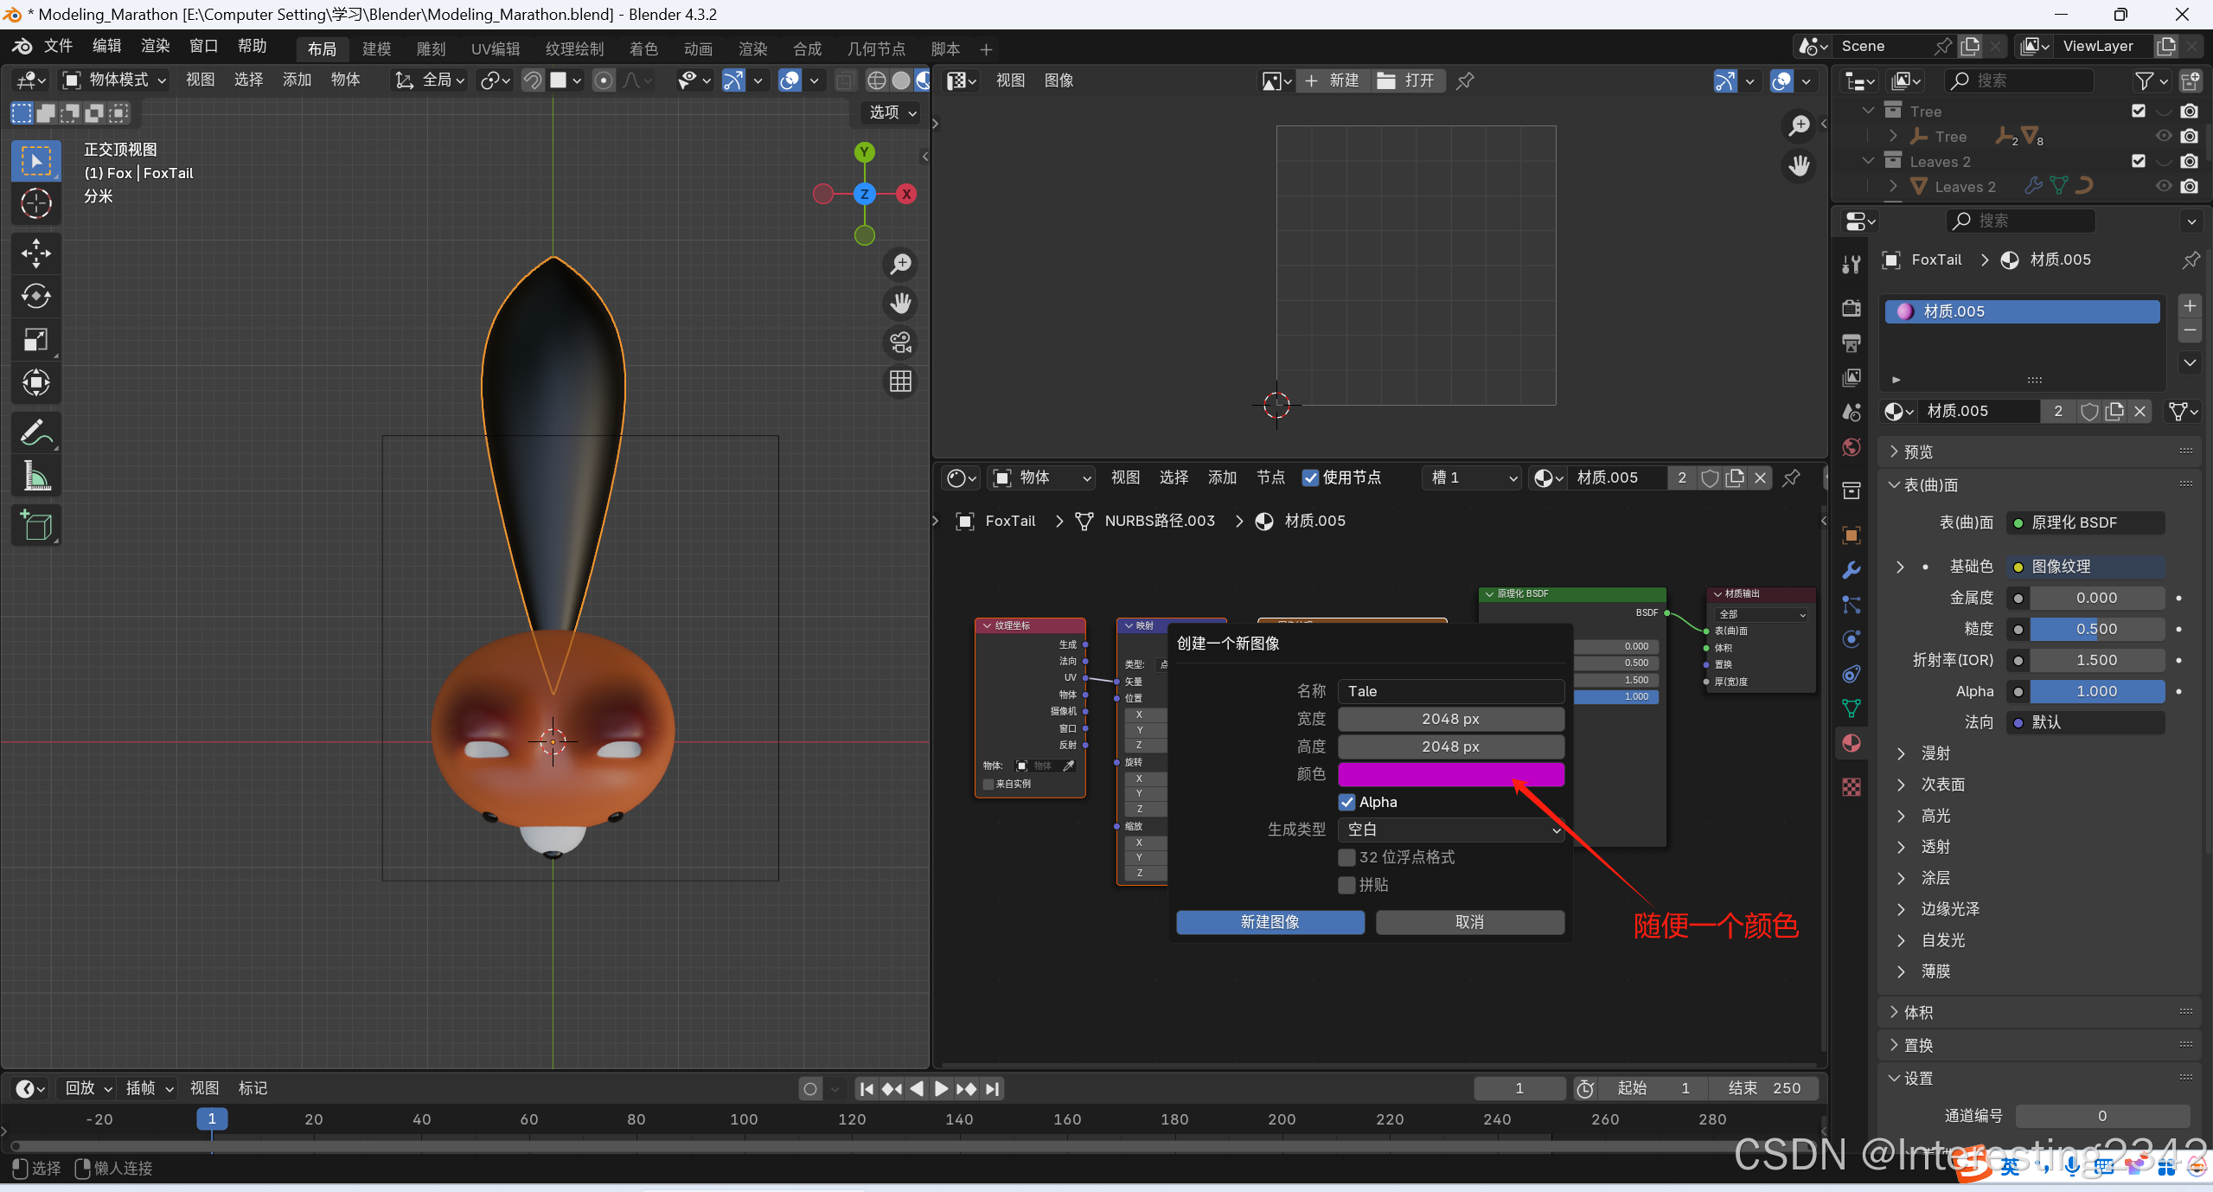The width and height of the screenshot is (2213, 1192).
Task: Click the 取消 button in dialog
Action: coord(1469,922)
